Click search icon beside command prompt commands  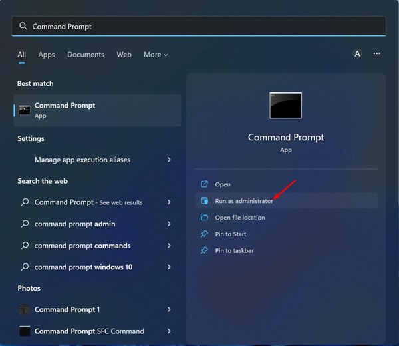(25, 245)
